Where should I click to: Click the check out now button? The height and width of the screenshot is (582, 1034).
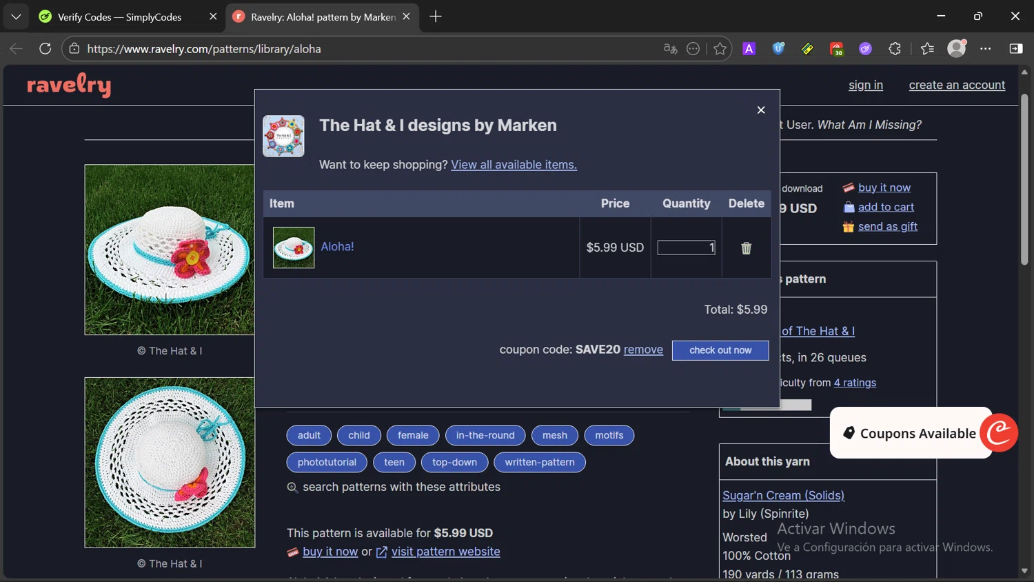pyautogui.click(x=720, y=350)
